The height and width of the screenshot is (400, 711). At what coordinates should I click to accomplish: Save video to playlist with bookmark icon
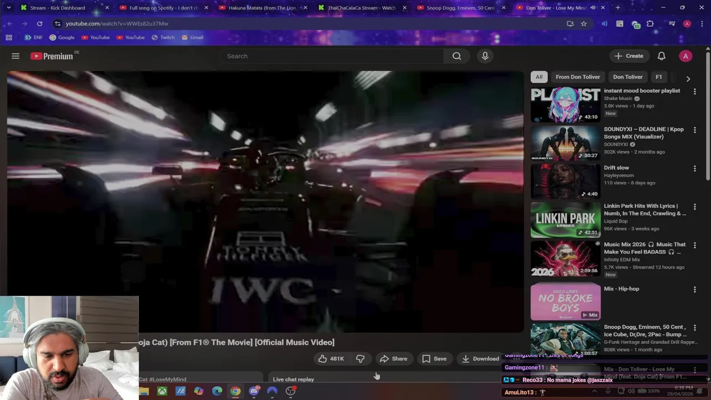click(434, 359)
